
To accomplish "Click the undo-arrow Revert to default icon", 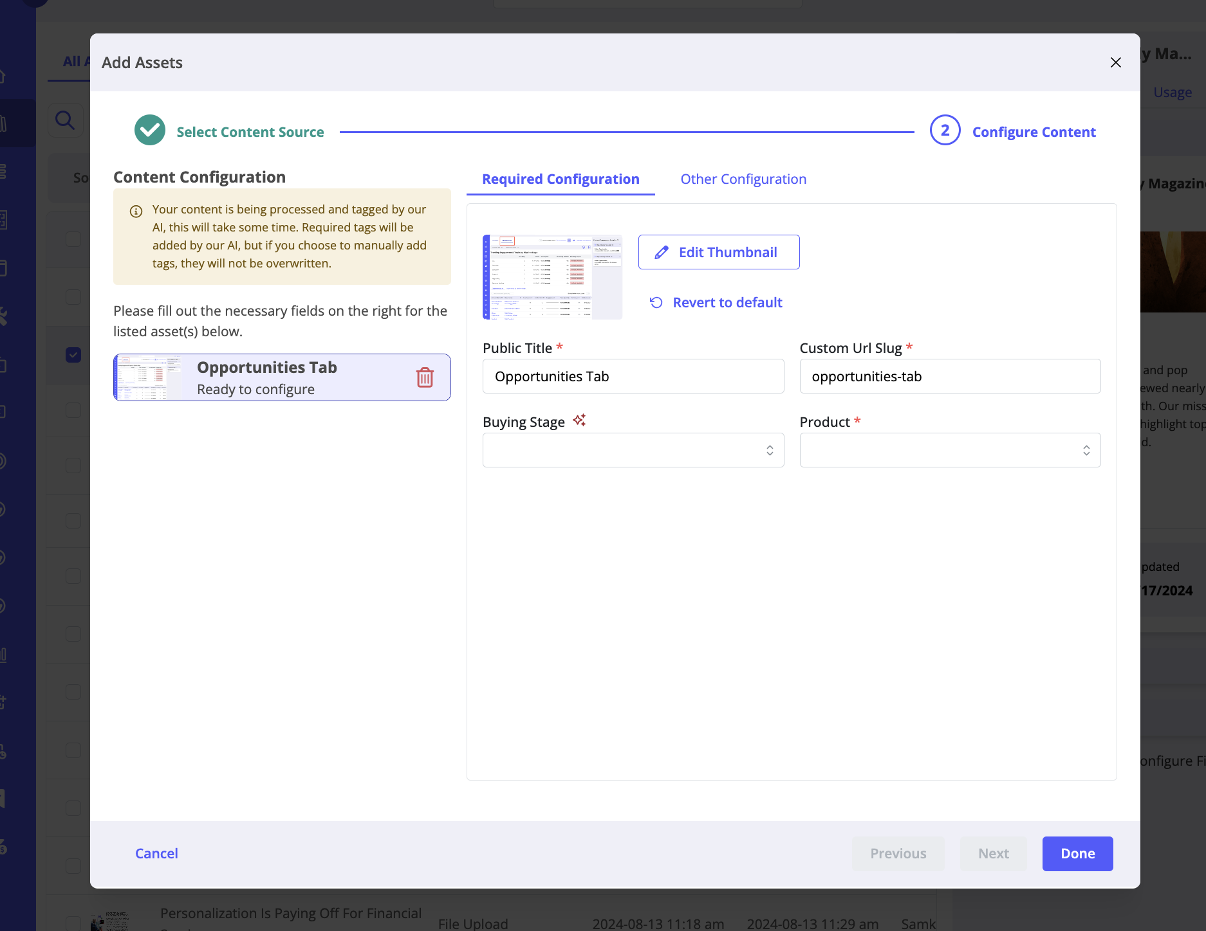I will 655,302.
